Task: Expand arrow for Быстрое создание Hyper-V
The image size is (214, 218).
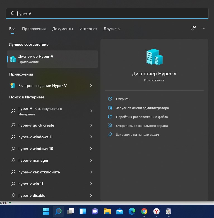Action: 91,86
